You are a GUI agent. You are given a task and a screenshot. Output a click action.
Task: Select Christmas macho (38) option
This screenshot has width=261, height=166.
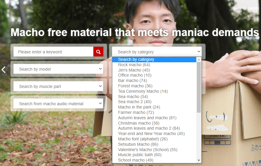154,123
